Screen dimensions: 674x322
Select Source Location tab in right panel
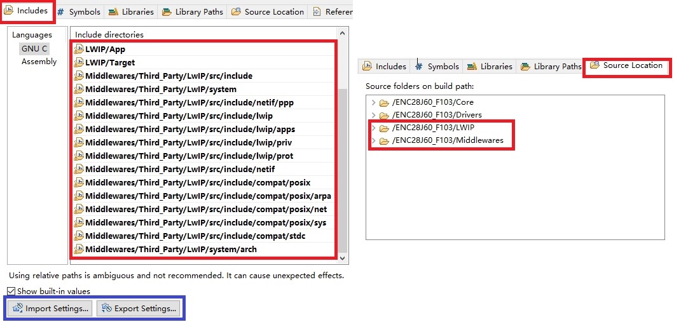pos(627,65)
